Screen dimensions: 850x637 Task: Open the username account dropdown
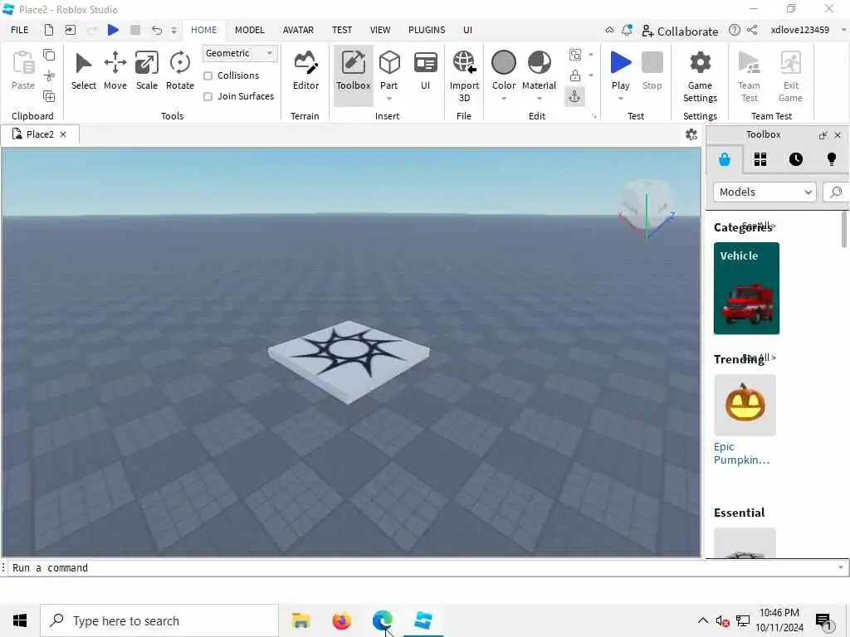click(x=843, y=30)
